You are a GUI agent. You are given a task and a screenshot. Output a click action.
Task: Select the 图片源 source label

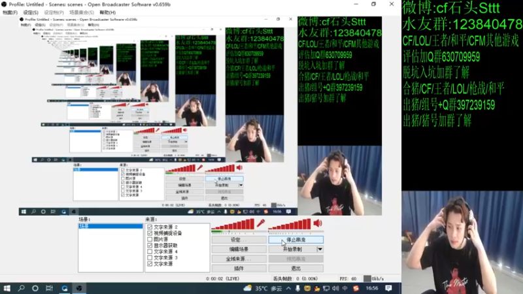(161, 239)
